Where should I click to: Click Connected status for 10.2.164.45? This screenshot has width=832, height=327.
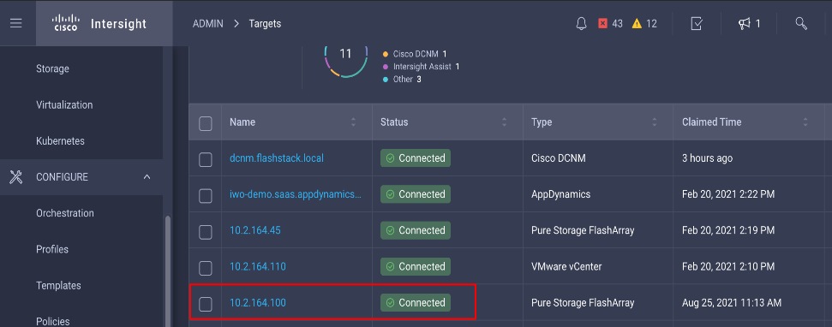416,230
